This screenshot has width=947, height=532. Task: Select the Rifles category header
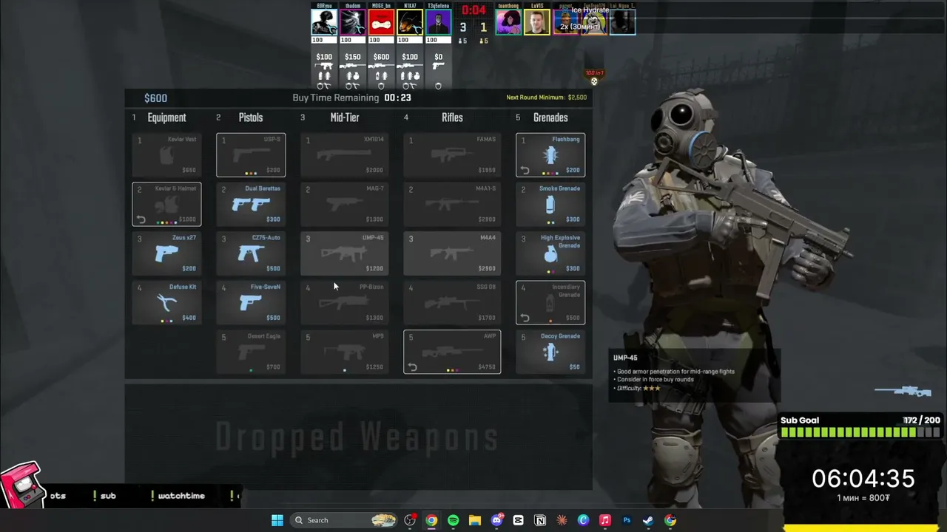coord(452,117)
